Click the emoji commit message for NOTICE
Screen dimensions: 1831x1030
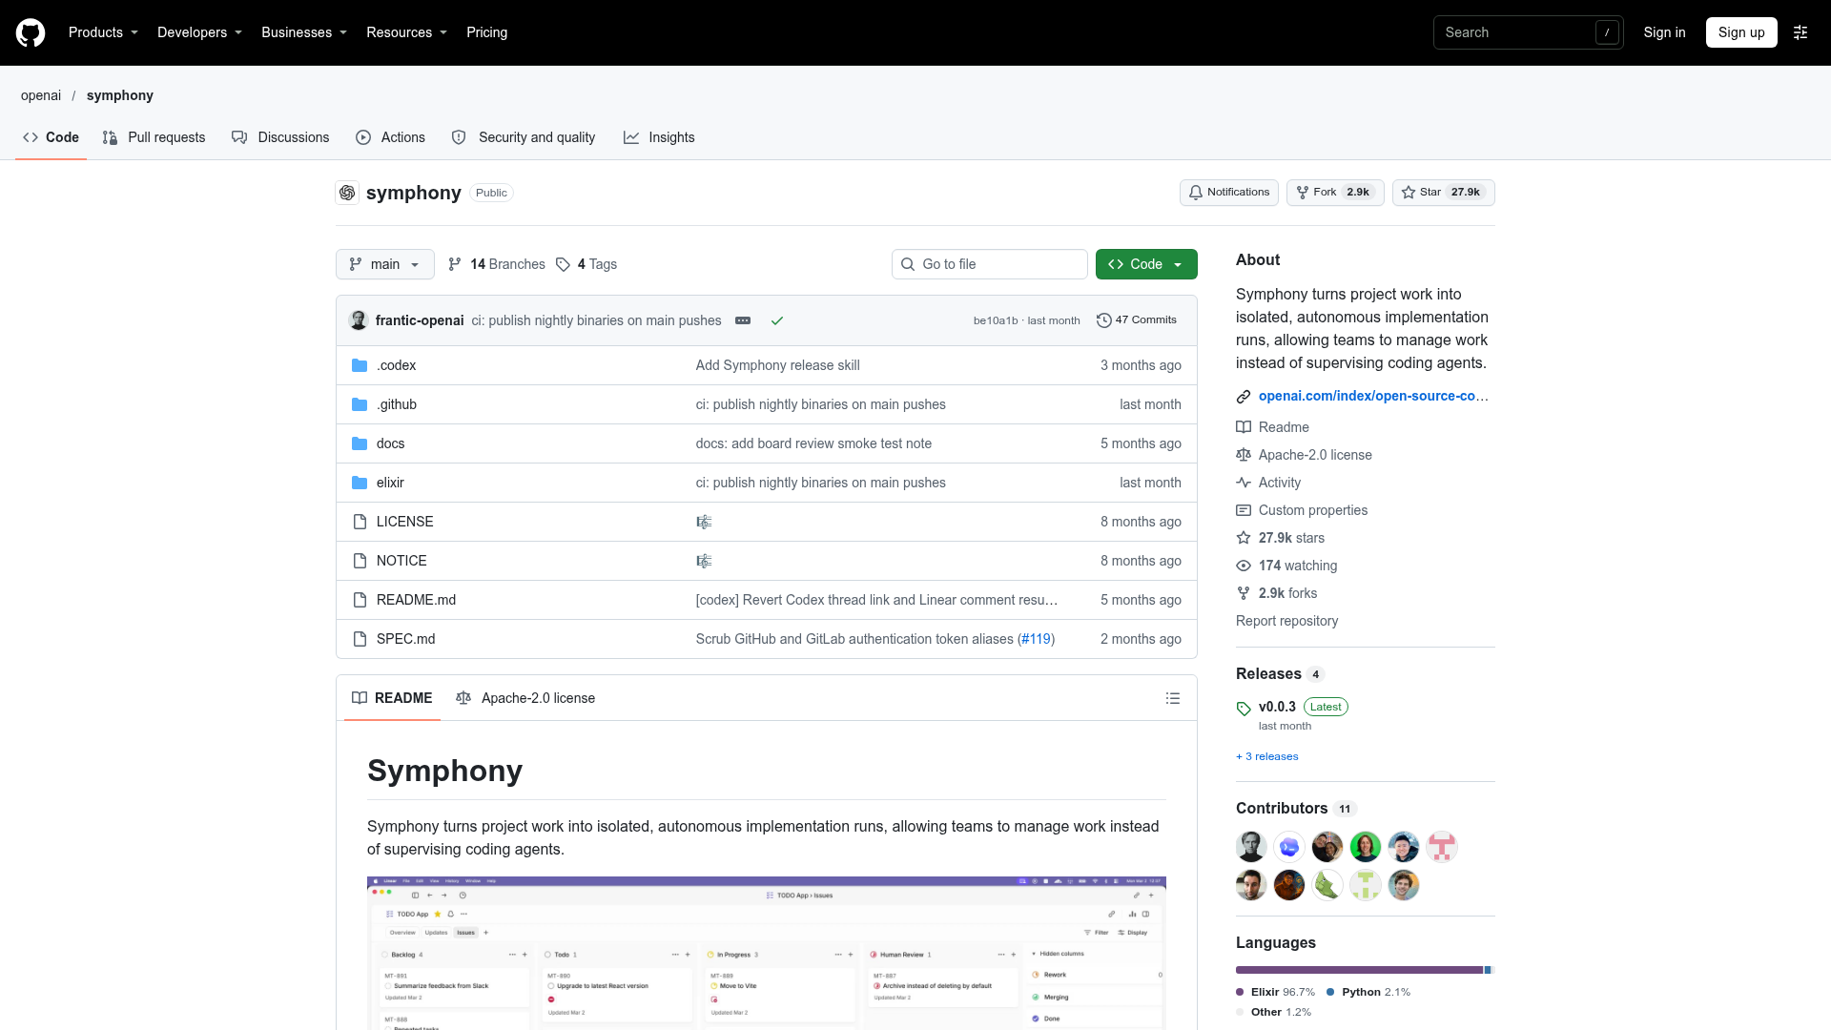[x=704, y=561]
